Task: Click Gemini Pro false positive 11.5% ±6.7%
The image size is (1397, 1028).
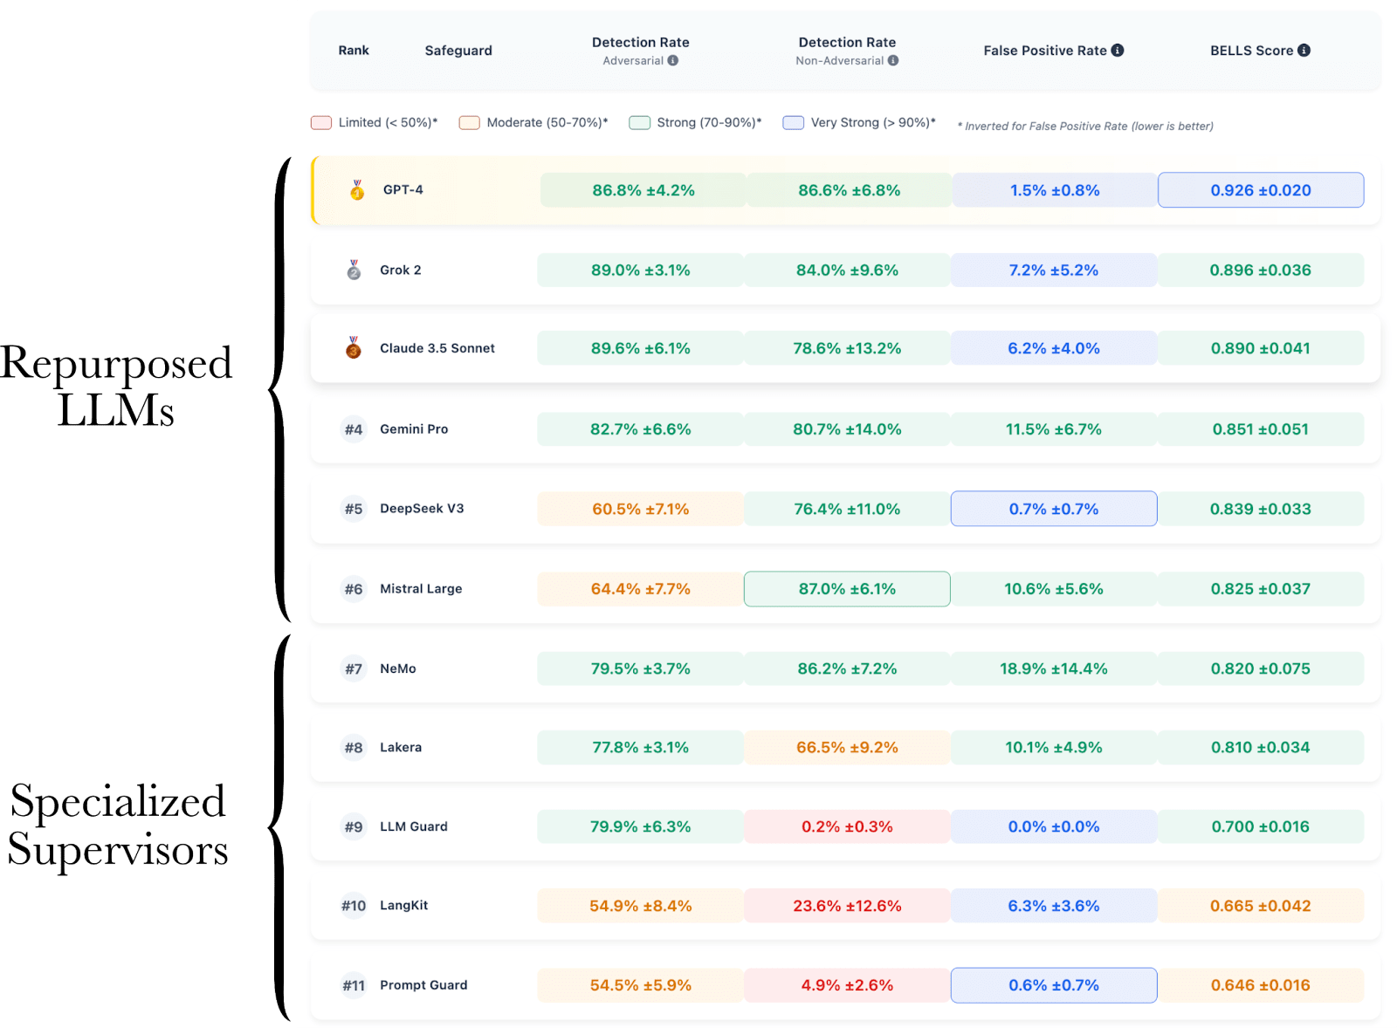Action: [1054, 429]
